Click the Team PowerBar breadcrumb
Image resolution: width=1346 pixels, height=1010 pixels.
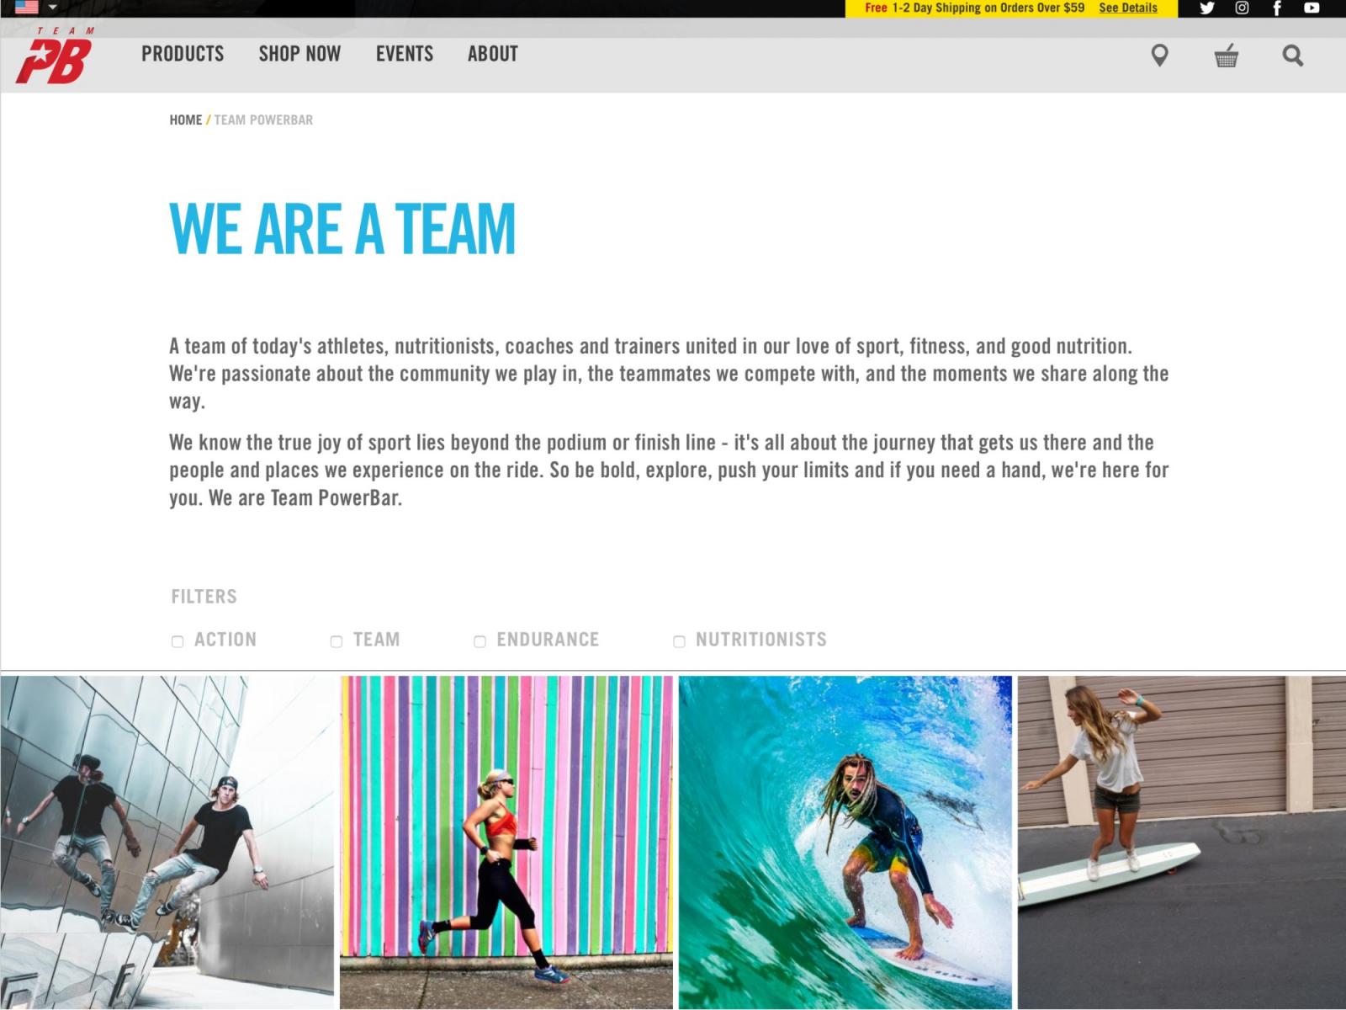click(x=263, y=120)
